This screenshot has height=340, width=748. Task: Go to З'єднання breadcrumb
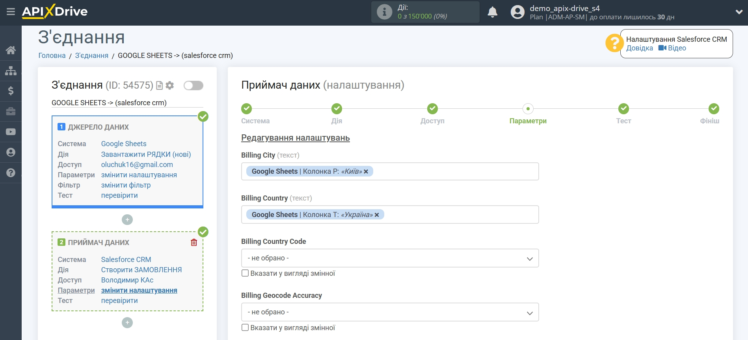coord(91,56)
